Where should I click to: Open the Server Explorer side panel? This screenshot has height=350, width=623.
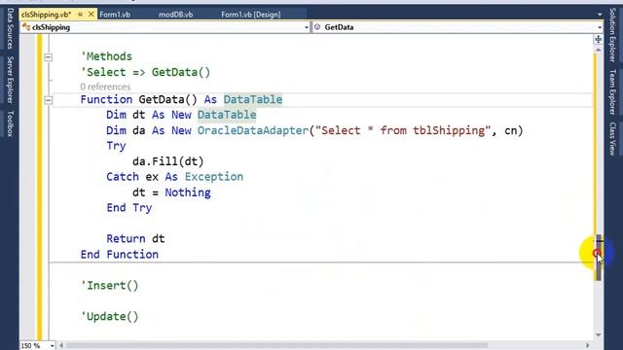tap(11, 80)
